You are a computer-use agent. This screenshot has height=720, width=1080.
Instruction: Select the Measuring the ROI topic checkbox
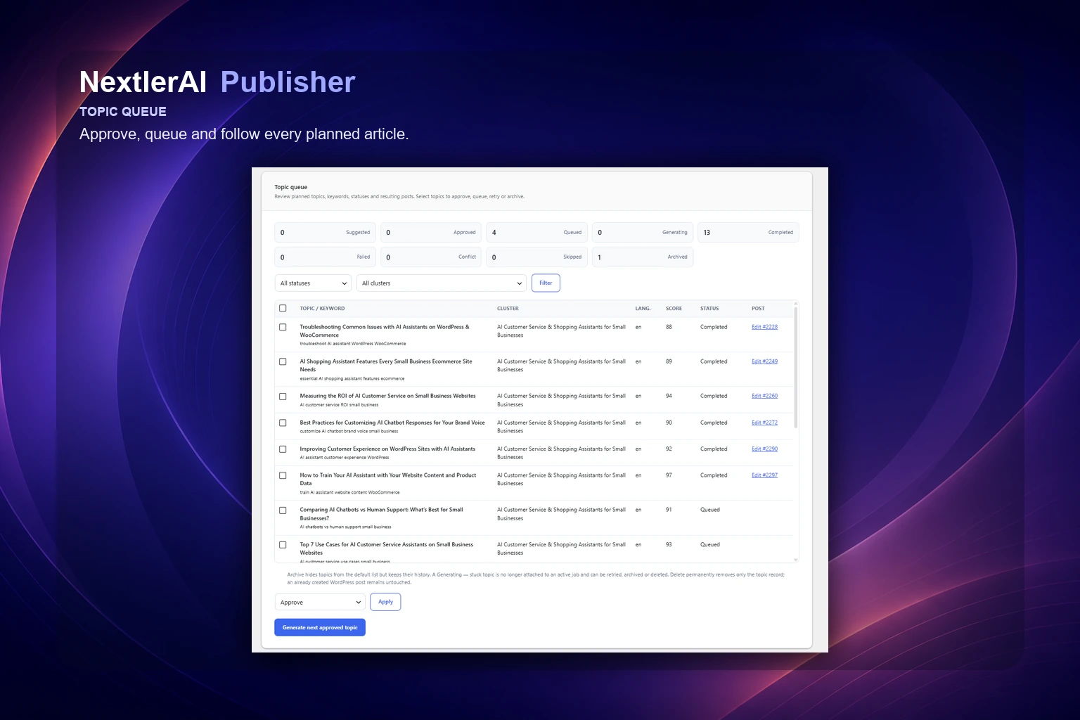(x=283, y=397)
